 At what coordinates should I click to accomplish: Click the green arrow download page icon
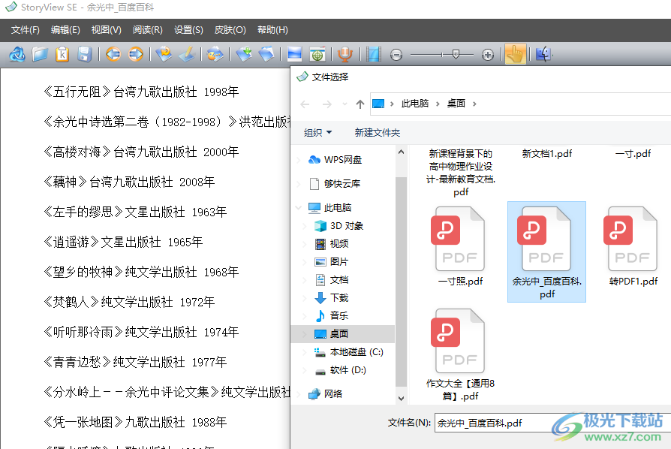click(x=244, y=54)
